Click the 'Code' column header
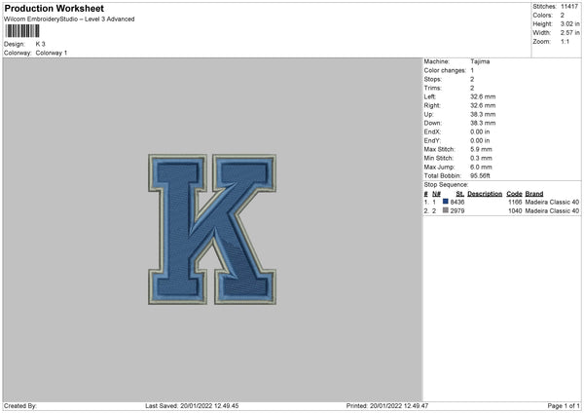Viewport: 584px width, 413px height. pos(514,194)
